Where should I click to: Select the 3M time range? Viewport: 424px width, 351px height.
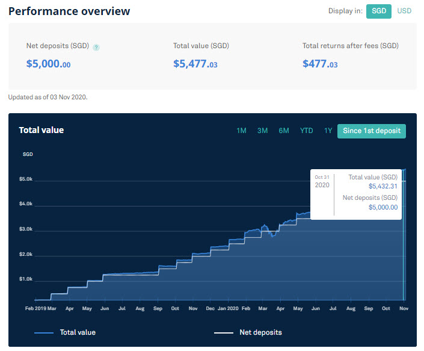tap(262, 131)
